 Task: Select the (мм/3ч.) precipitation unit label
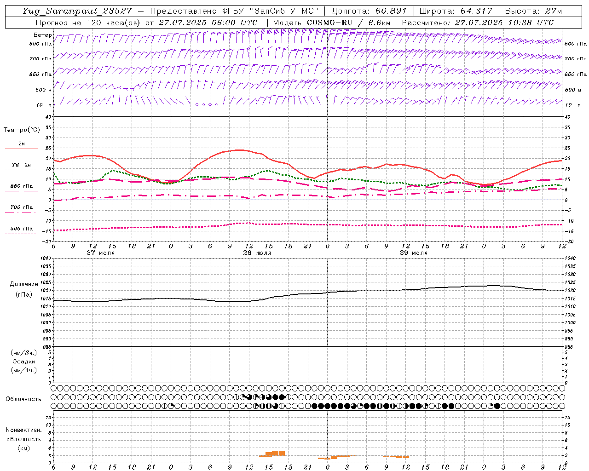coord(24,353)
